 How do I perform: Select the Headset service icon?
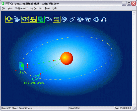pyautogui.click(x=104, y=20)
